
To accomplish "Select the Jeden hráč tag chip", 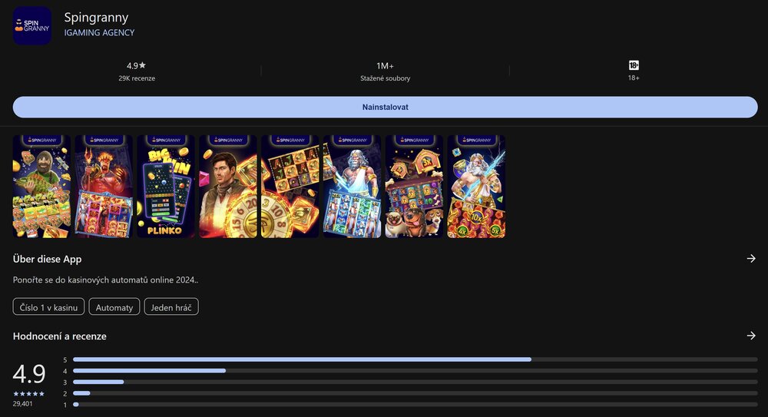I will point(171,306).
